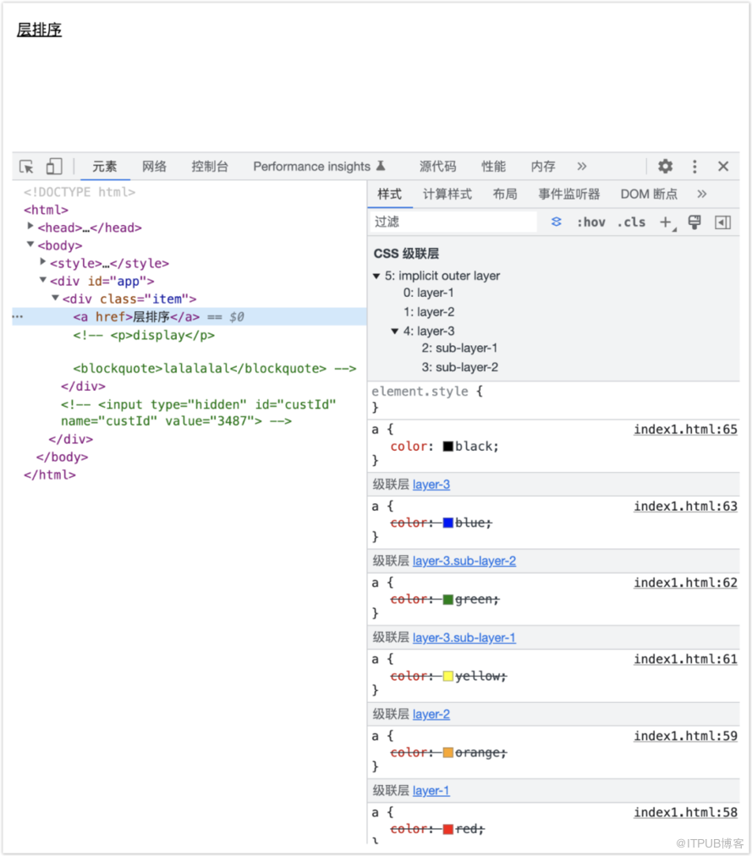
Task: Click the blue color swatch
Action: coord(447,523)
